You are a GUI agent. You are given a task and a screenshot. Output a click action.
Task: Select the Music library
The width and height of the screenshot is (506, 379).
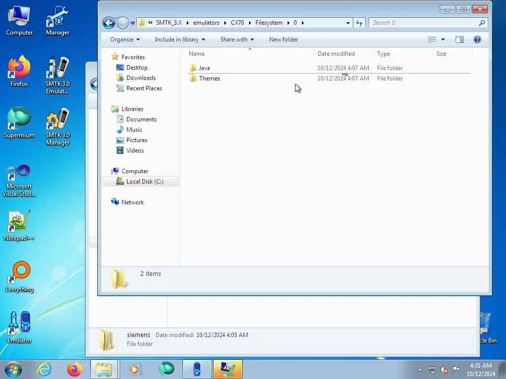click(x=129, y=130)
